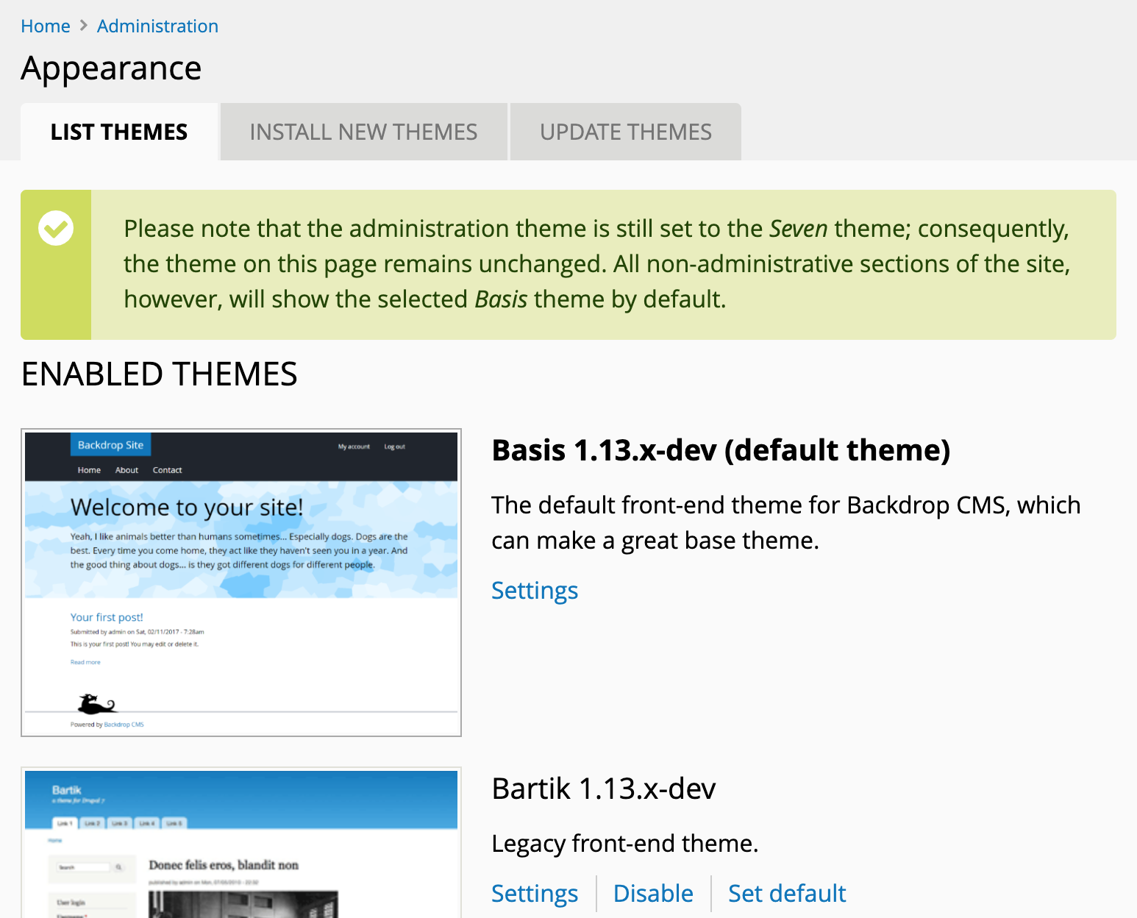This screenshot has height=918, width=1137.
Task: Navigate to Home via breadcrumb
Action: [46, 26]
